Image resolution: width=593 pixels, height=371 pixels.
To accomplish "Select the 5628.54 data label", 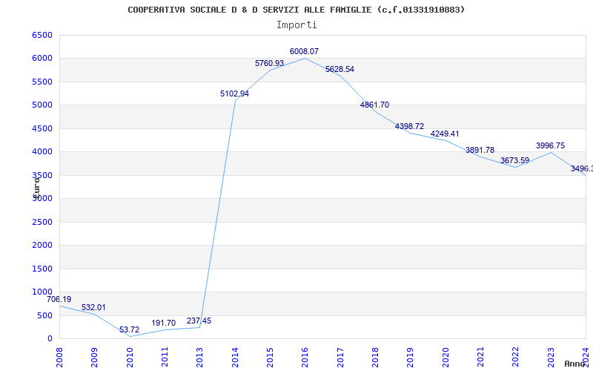I will (x=339, y=69).
